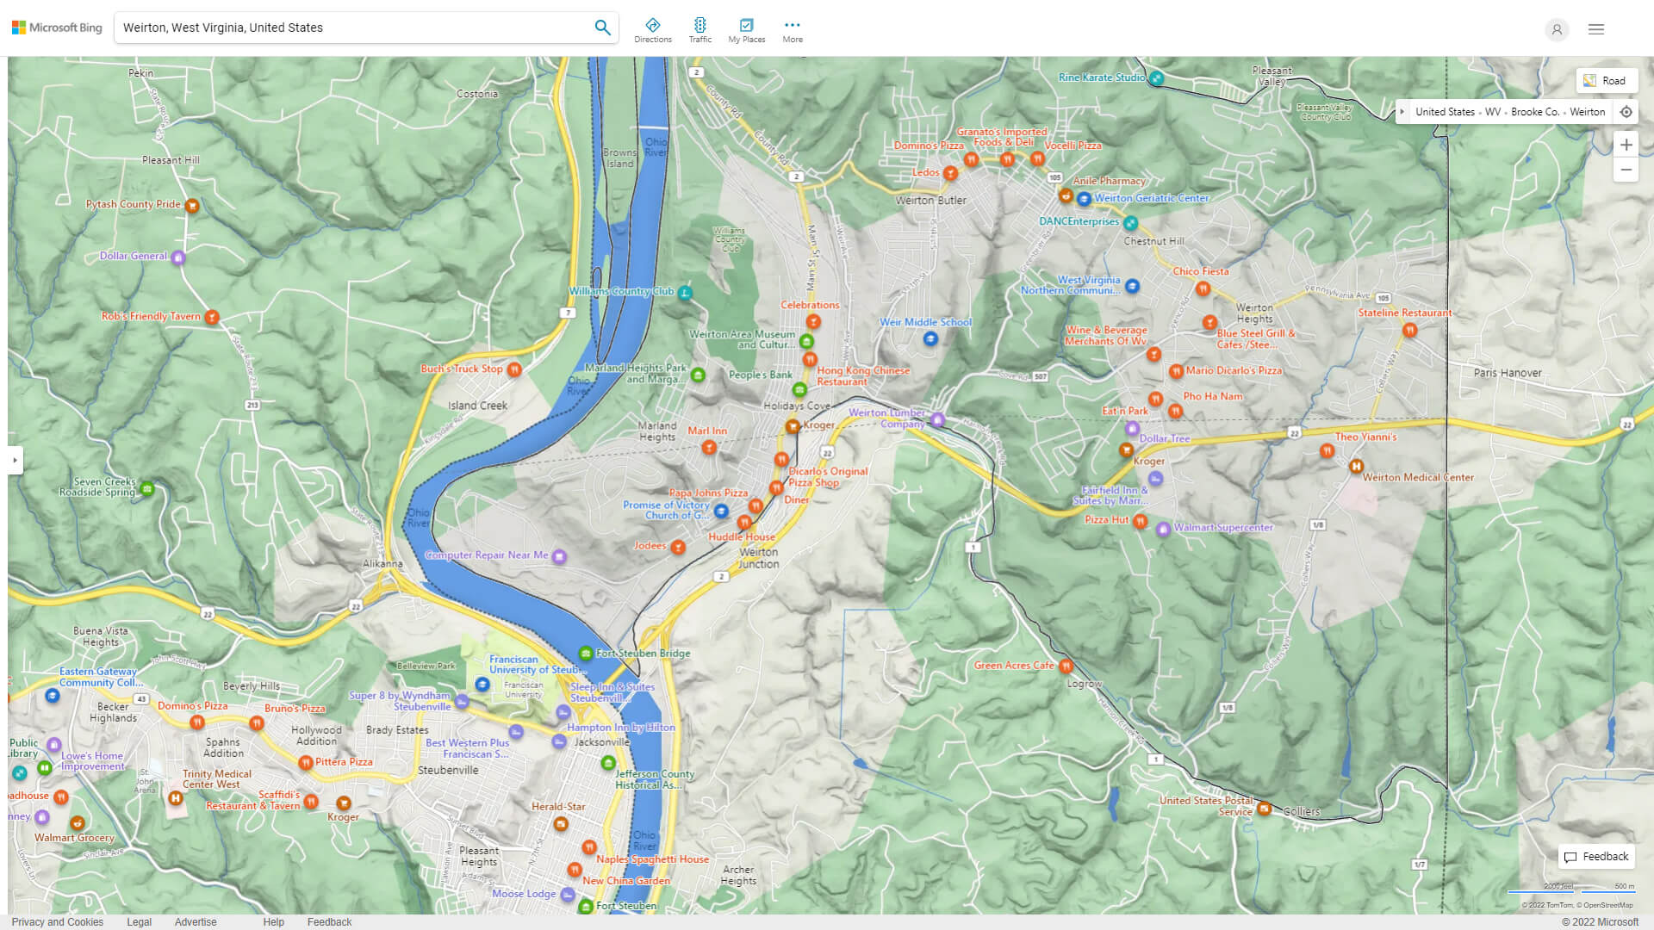Image resolution: width=1654 pixels, height=930 pixels.
Task: Toggle Traffic layer
Action: [700, 30]
